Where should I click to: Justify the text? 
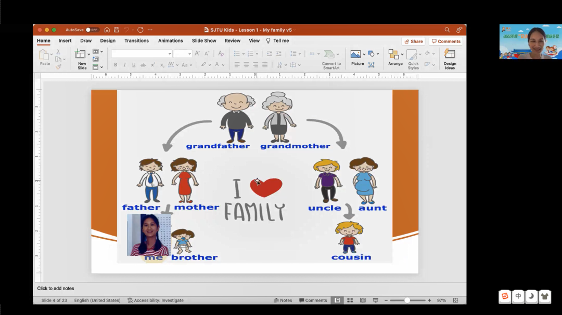click(x=265, y=65)
